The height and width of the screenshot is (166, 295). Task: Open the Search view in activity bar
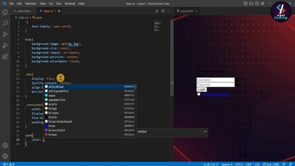click(5, 24)
